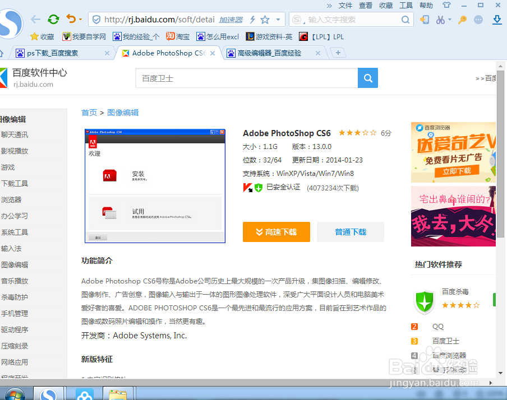Bookmark page with the star icon
The width and height of the screenshot is (507, 400).
[265, 20]
